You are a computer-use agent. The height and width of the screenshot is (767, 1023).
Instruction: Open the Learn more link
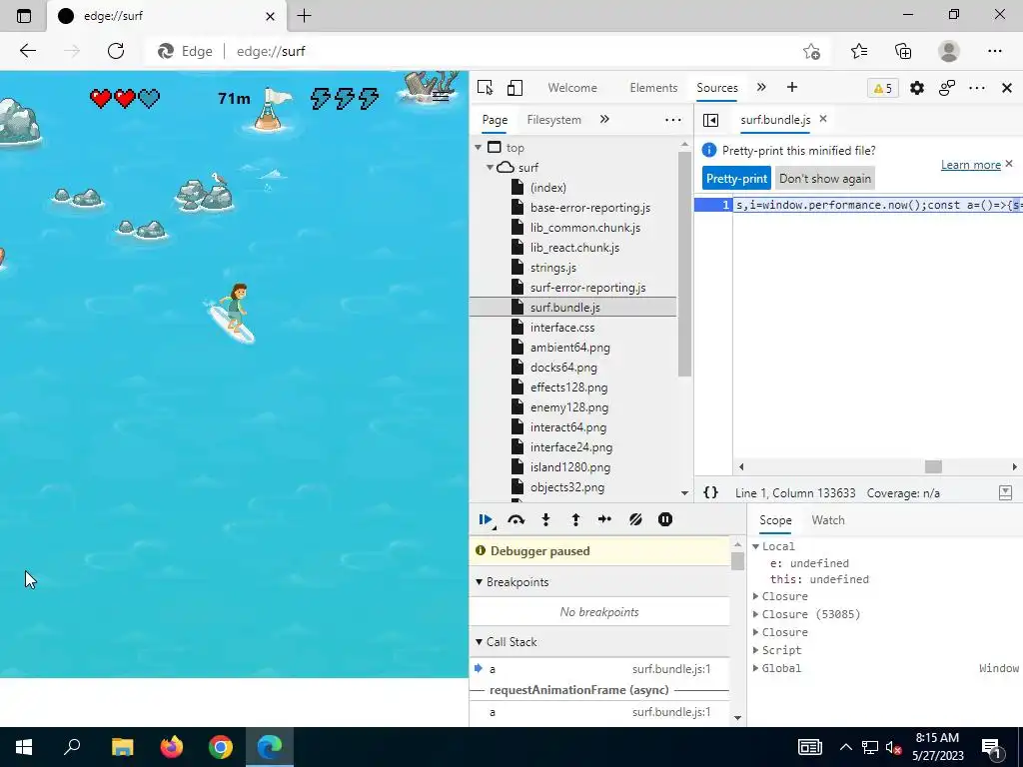click(970, 165)
